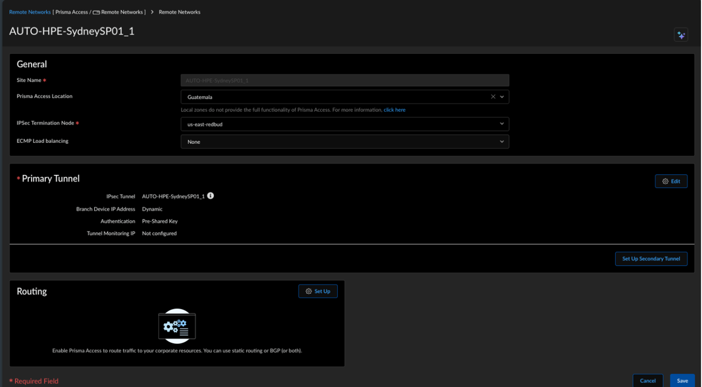Click the 'Not configured' tunnel monitoring value
The height and width of the screenshot is (387, 702).
click(159, 233)
